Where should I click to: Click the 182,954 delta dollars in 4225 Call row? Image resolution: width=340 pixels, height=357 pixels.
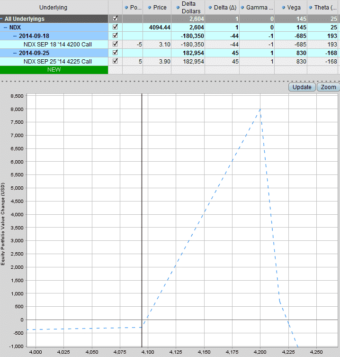pyautogui.click(x=188, y=62)
